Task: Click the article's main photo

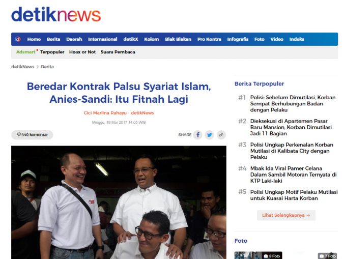Action: pyautogui.click(x=119, y=202)
